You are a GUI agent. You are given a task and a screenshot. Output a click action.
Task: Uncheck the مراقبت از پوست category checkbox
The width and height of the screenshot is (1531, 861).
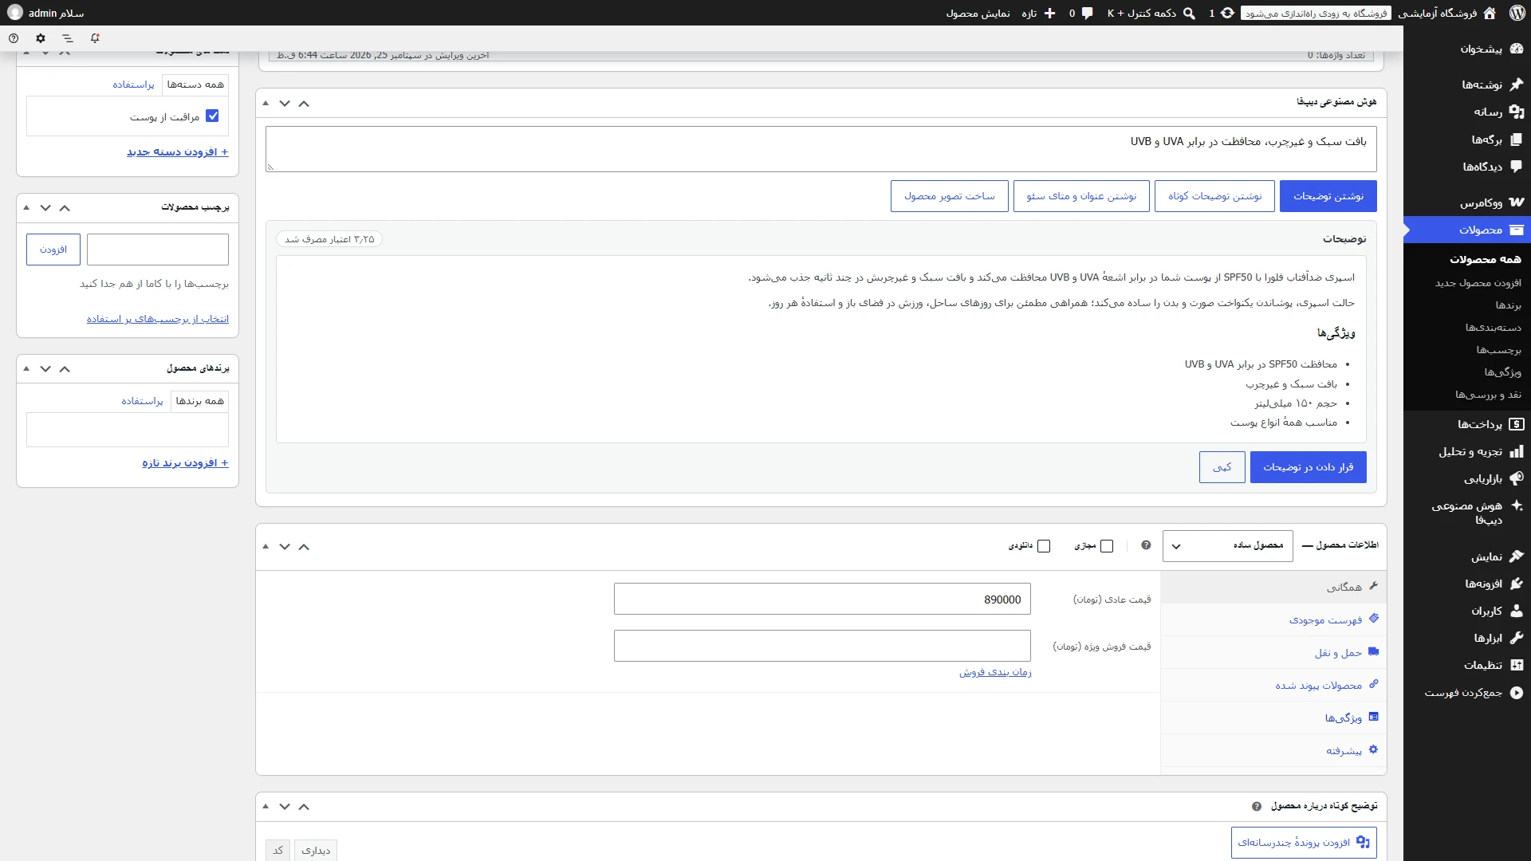212,116
